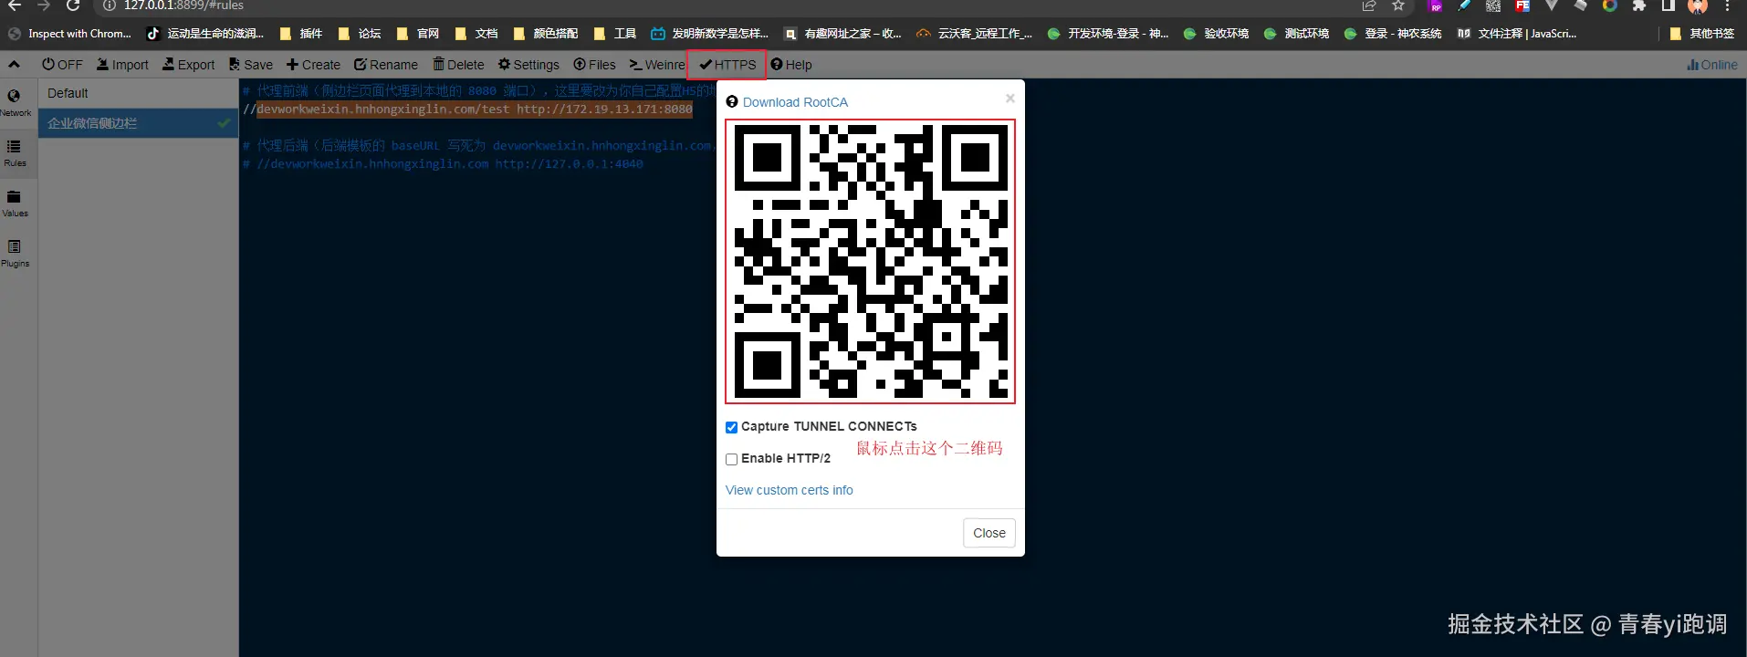Close the HTTPS dialog with the X
The height and width of the screenshot is (657, 1747).
[1009, 98]
